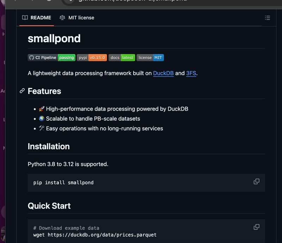
Task: Click the '# Download example data' comment
Action: coord(66,228)
